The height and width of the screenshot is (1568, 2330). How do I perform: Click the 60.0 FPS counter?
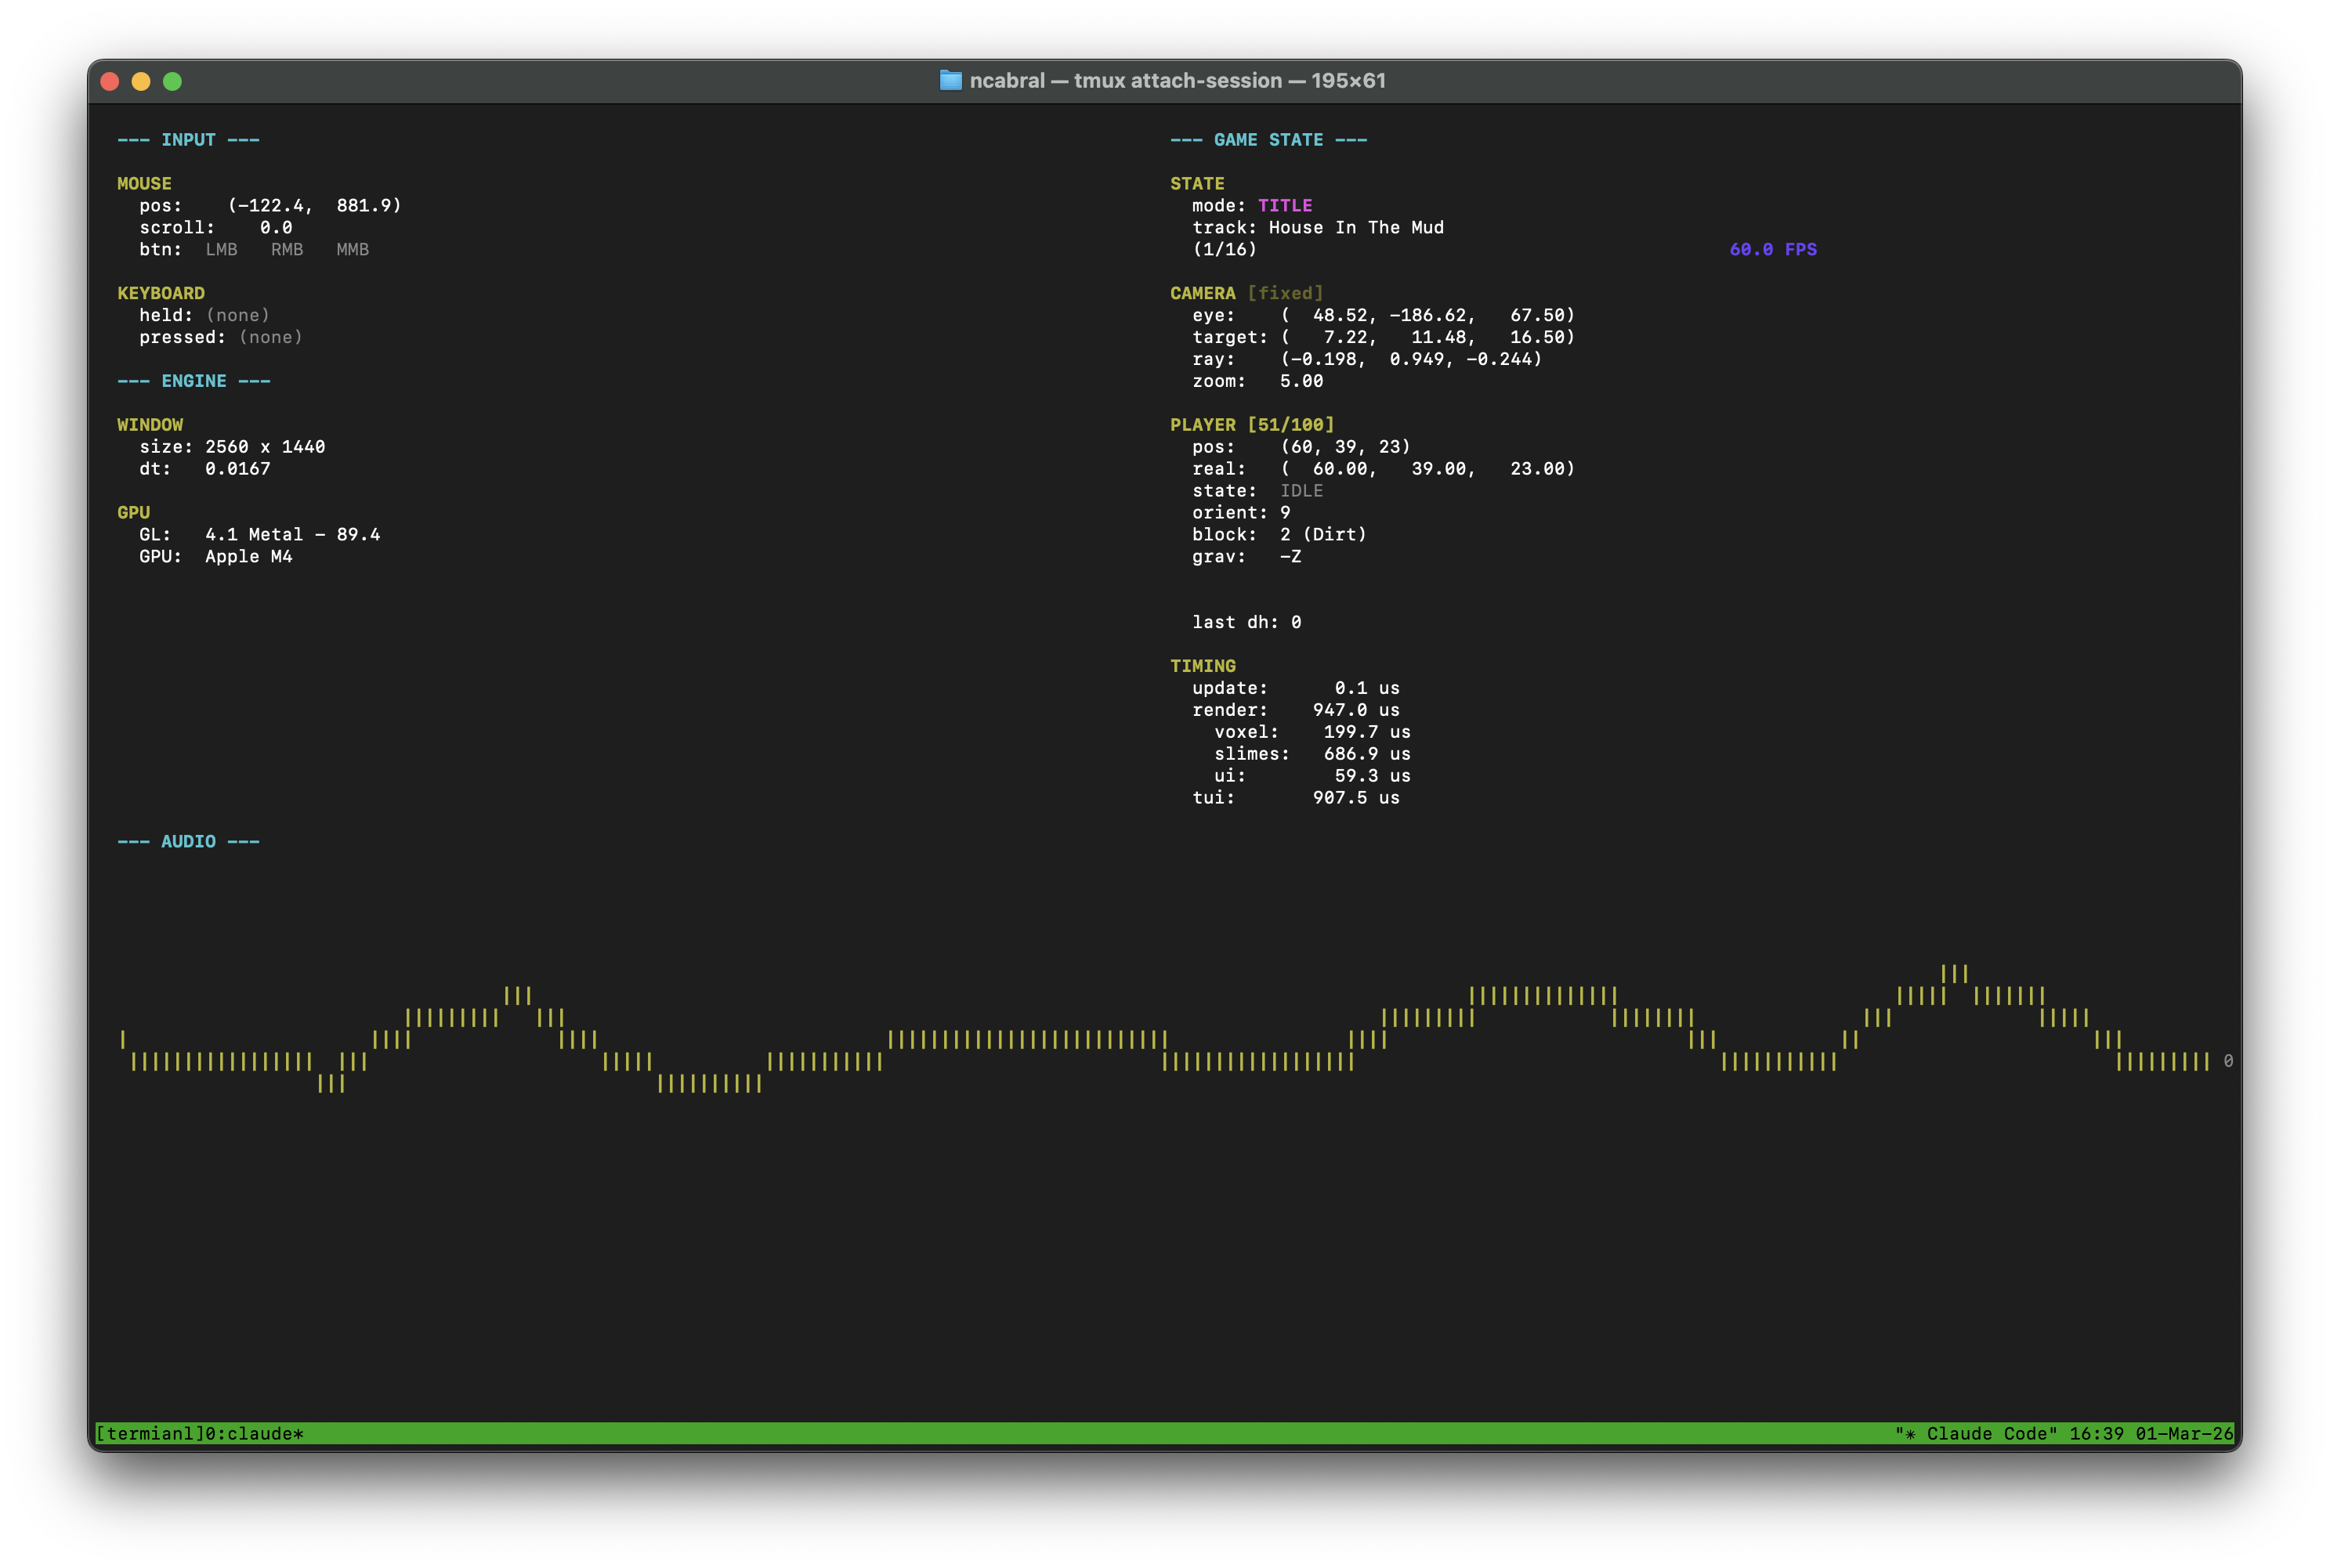click(x=1772, y=249)
